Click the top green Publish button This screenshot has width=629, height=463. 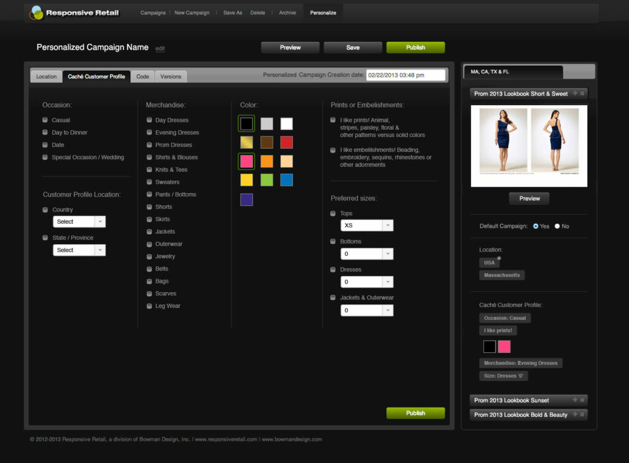pyautogui.click(x=416, y=47)
